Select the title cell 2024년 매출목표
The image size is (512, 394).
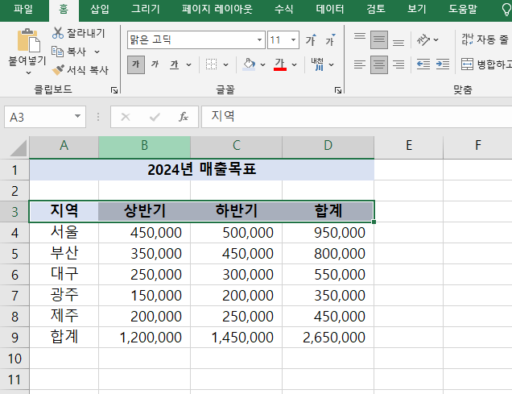click(202, 169)
